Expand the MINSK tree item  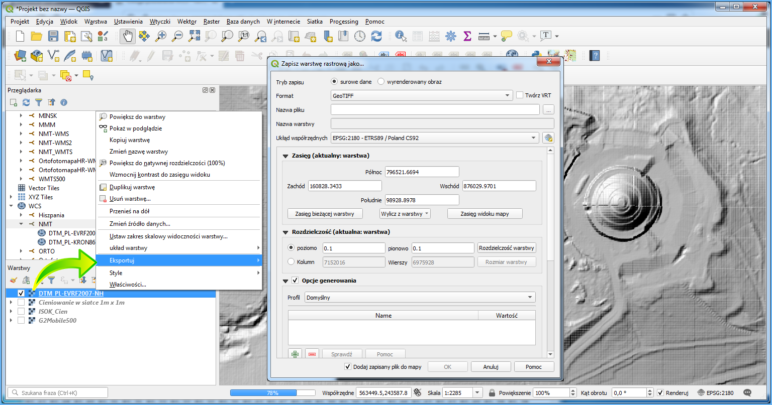tap(21, 115)
